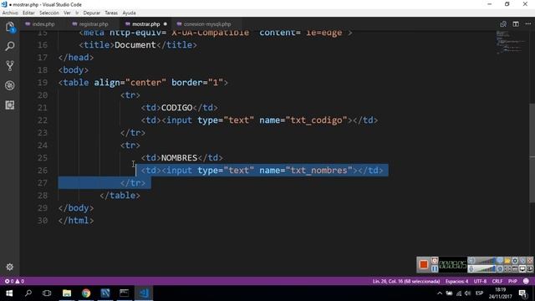This screenshot has height=301, width=535.
Task: Change the UTF-8 encoding setting
Action: (480, 281)
